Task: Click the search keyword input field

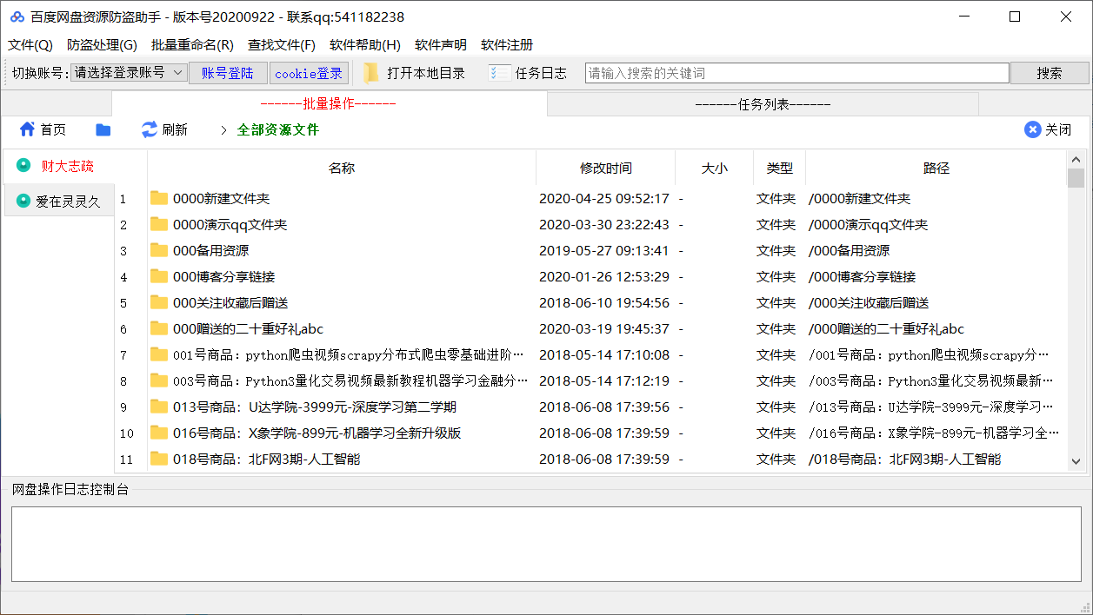Action: pos(796,73)
